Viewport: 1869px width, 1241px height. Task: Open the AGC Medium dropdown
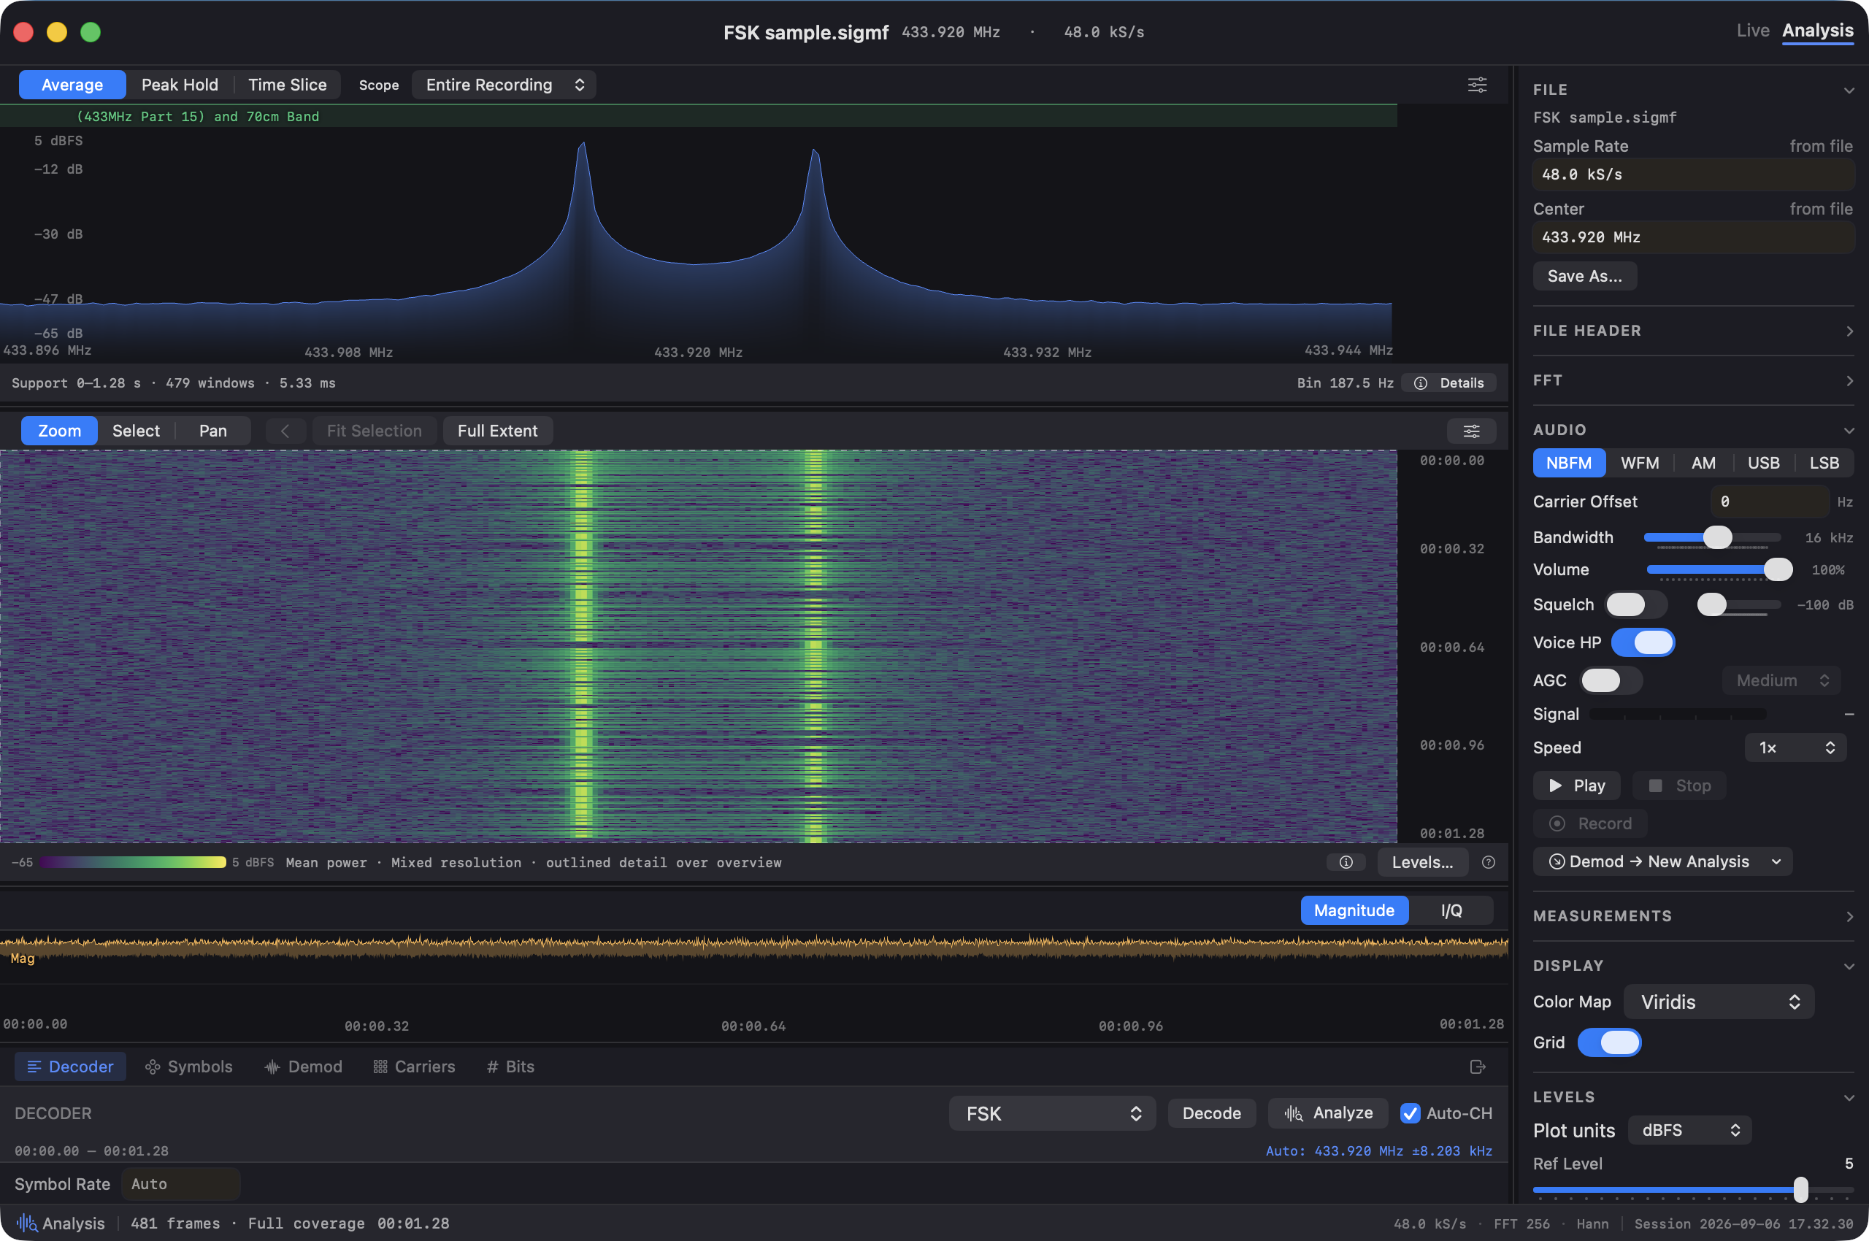1781,680
